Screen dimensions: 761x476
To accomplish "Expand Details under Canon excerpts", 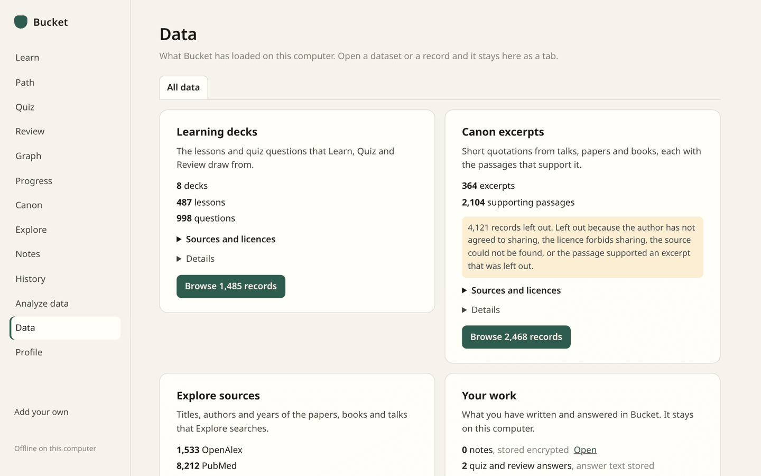I will coord(481,310).
